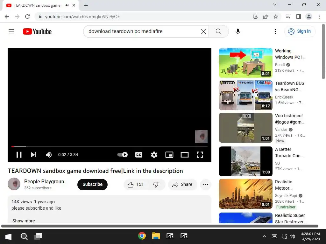The height and width of the screenshot is (244, 326).
Task: Click the Bandi channel name
Action: coord(280,65)
